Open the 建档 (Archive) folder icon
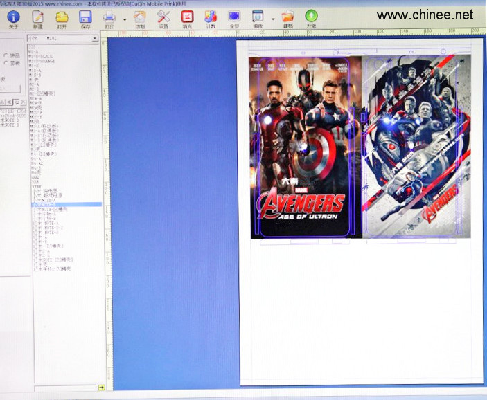Screen dimensions: 487x400 point(287,17)
